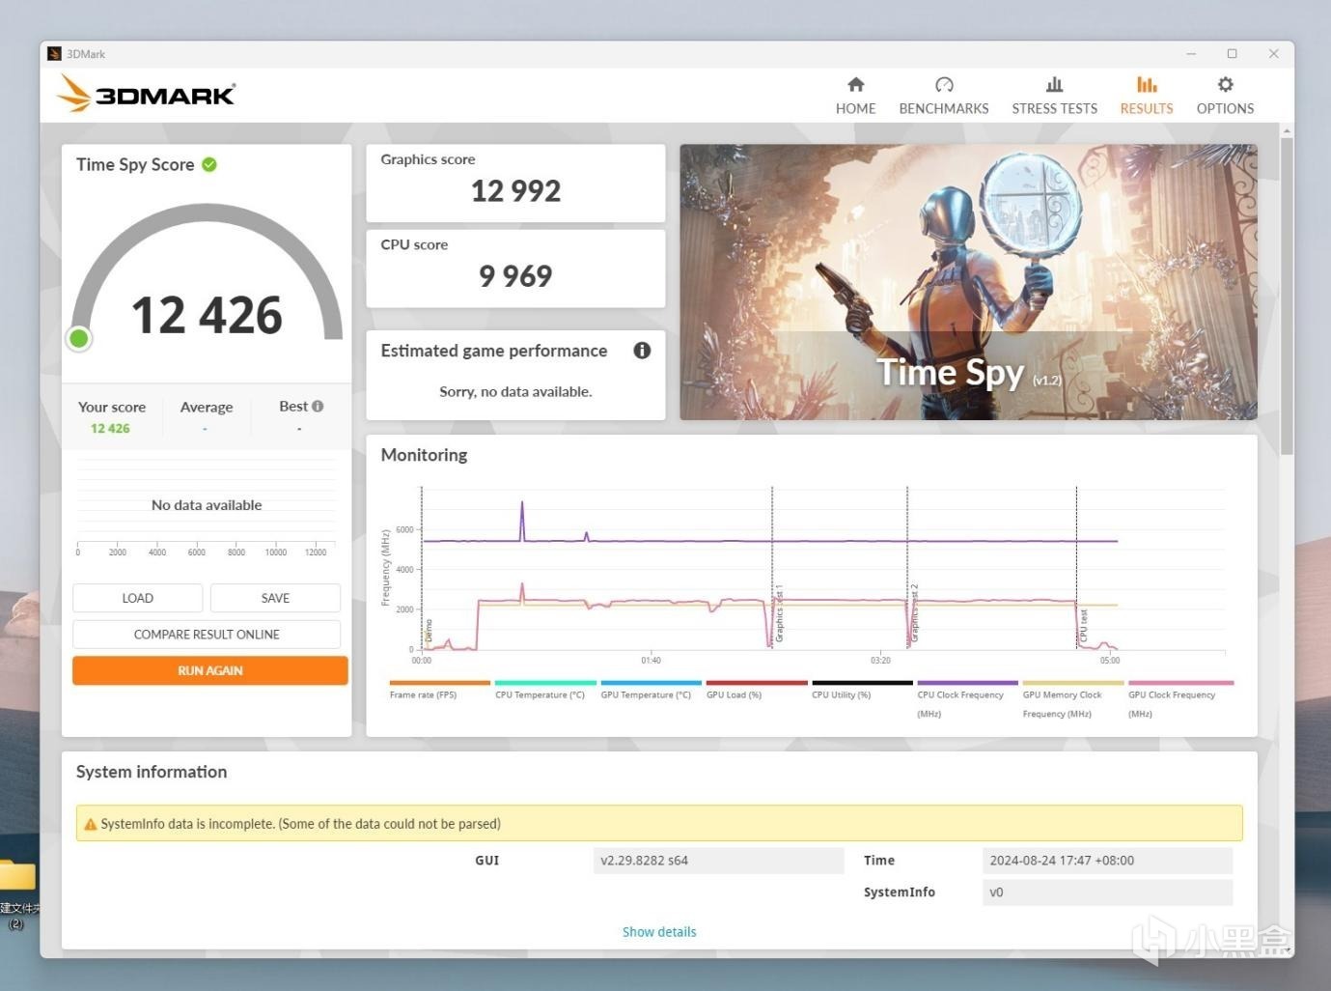1331x991 pixels.
Task: Click the Time Spy score 12 426
Action: click(207, 315)
